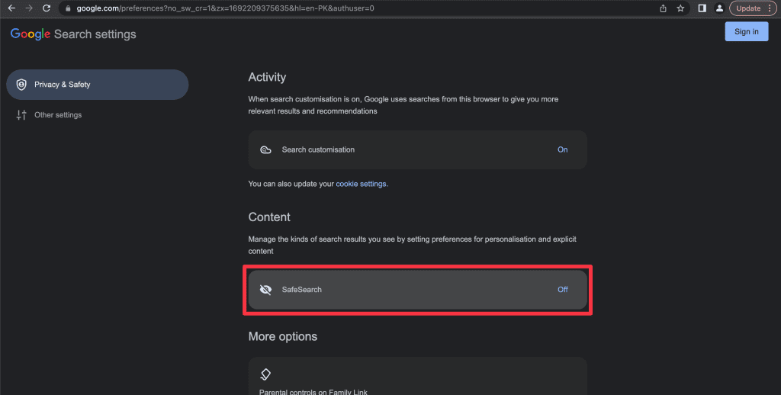
Task: Click the SafeSearch crossed-eye icon
Action: point(265,290)
